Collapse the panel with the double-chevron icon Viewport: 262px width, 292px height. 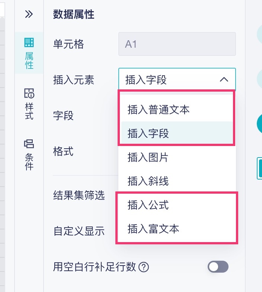coord(29,15)
